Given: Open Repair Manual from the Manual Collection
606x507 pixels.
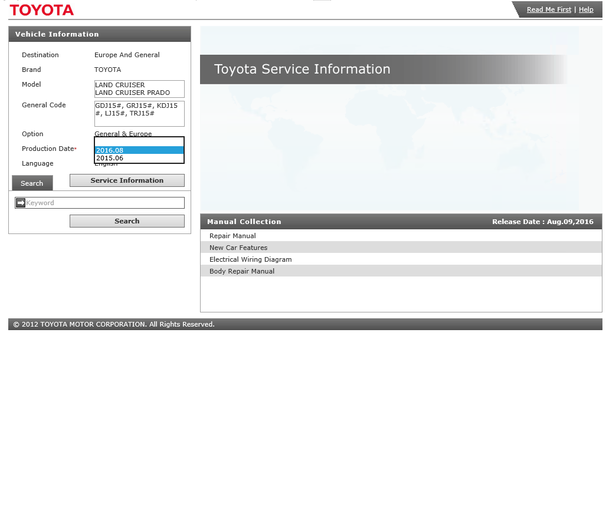Looking at the screenshot, I should point(232,236).
